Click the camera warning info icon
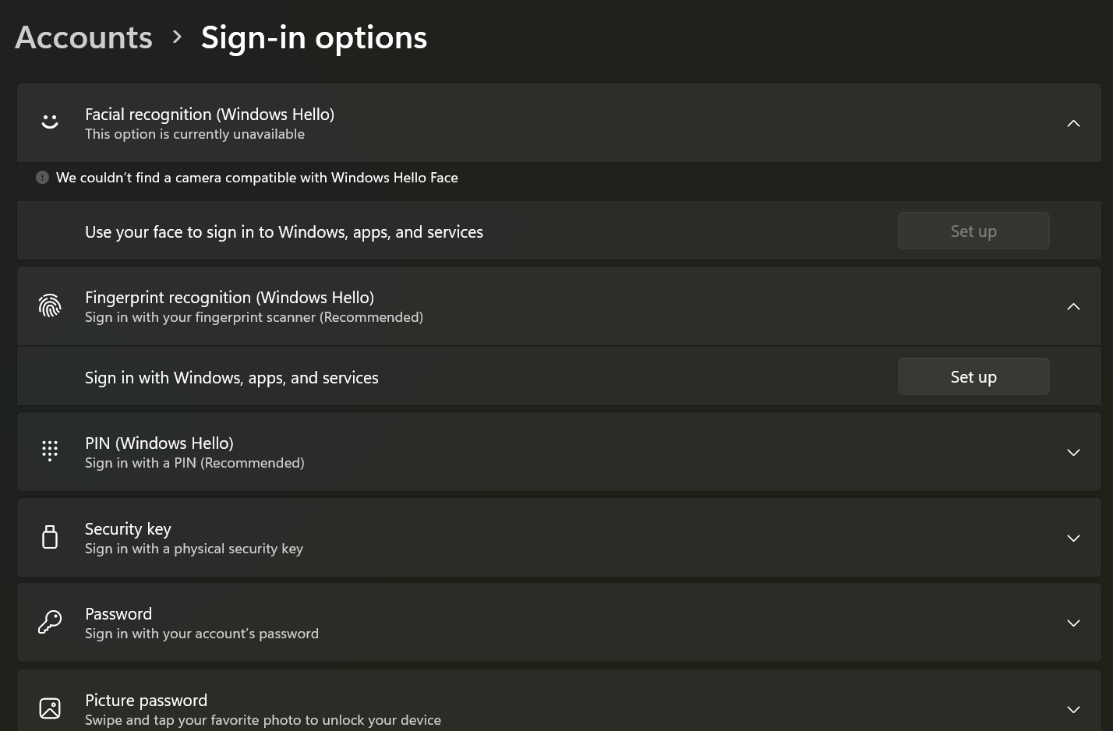The image size is (1113, 731). click(42, 178)
